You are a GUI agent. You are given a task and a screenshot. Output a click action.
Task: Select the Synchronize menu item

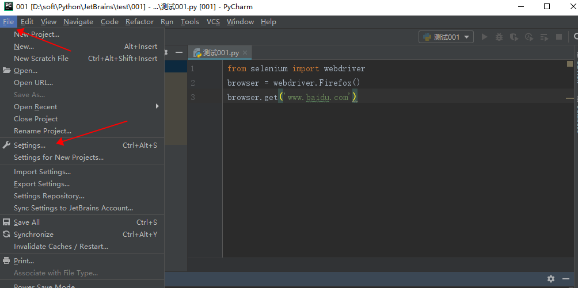(x=82, y=234)
